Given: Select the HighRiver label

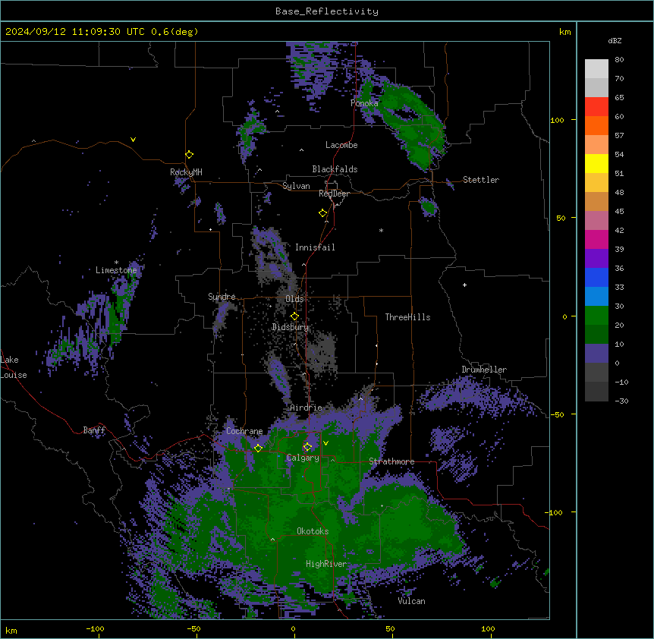Looking at the screenshot, I should pyautogui.click(x=326, y=564).
